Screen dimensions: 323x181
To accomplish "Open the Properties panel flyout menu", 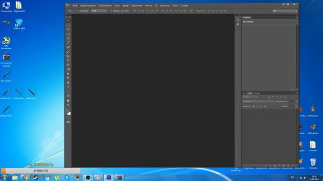I will coord(297,18).
